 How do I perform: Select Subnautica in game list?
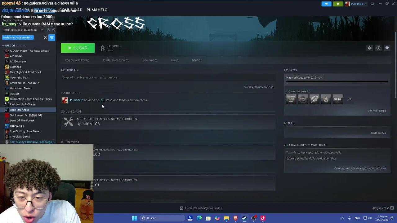click(17, 126)
